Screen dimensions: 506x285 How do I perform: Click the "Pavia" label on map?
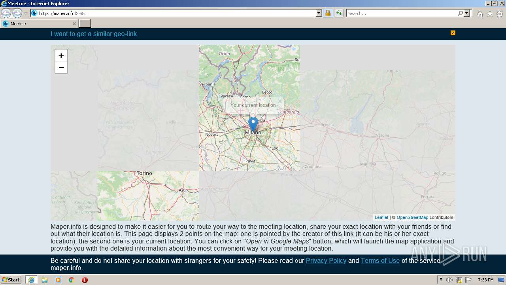[250, 161]
